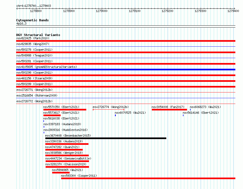The width and height of the screenshot is (243, 189).
Task: Select nsv5994965 (Wu2021) label
Action: click(x=67, y=170)
